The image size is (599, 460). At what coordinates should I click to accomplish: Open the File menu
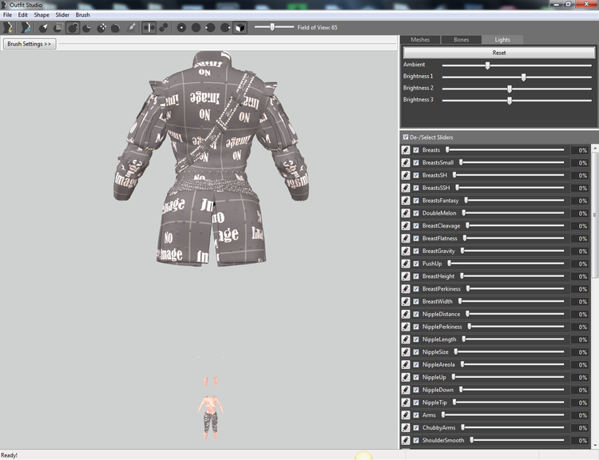coord(8,15)
